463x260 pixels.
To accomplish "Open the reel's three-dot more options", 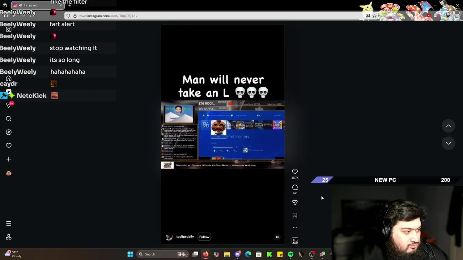I will 295,228.
